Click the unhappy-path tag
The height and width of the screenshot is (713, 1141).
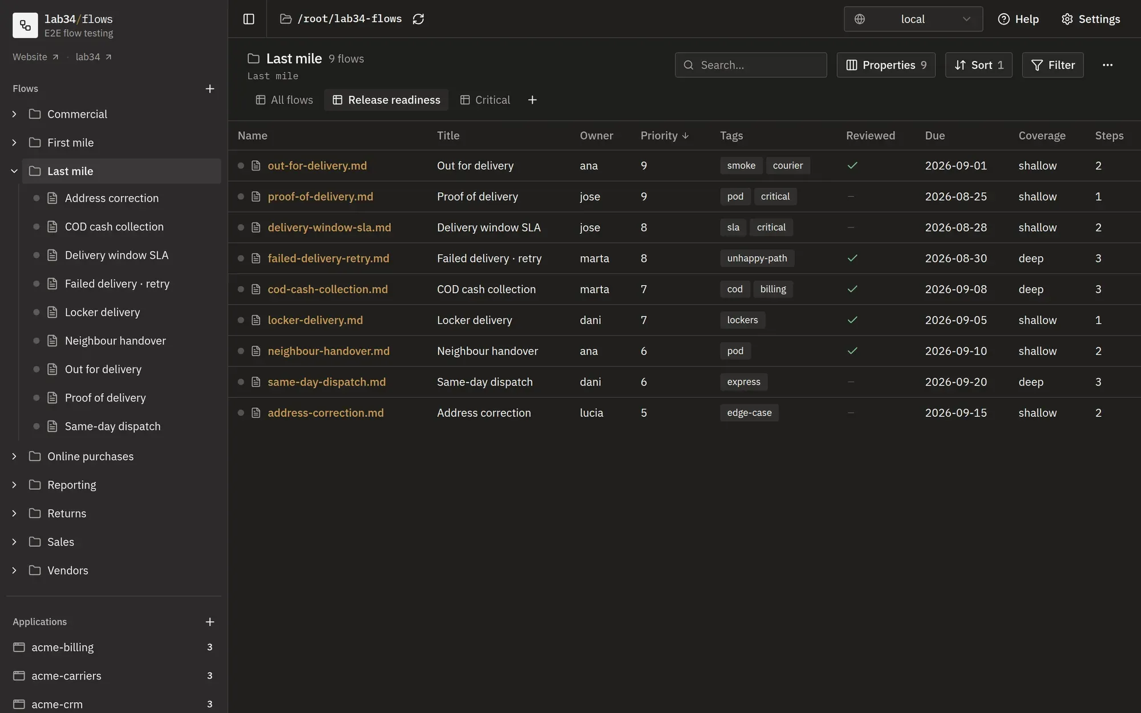click(756, 258)
